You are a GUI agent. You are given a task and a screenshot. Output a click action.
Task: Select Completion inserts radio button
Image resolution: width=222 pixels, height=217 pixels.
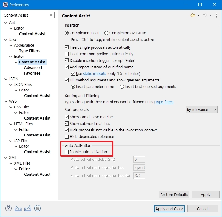(x=66, y=33)
